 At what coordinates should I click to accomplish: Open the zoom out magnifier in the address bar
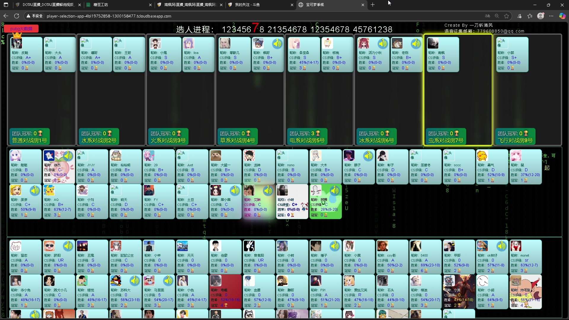coord(497,16)
